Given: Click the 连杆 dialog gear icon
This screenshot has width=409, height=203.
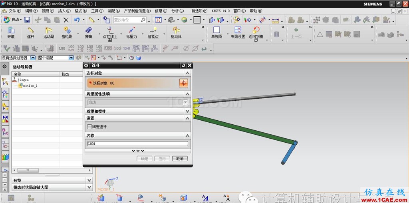Looking at the screenshot, I should pos(86,66).
